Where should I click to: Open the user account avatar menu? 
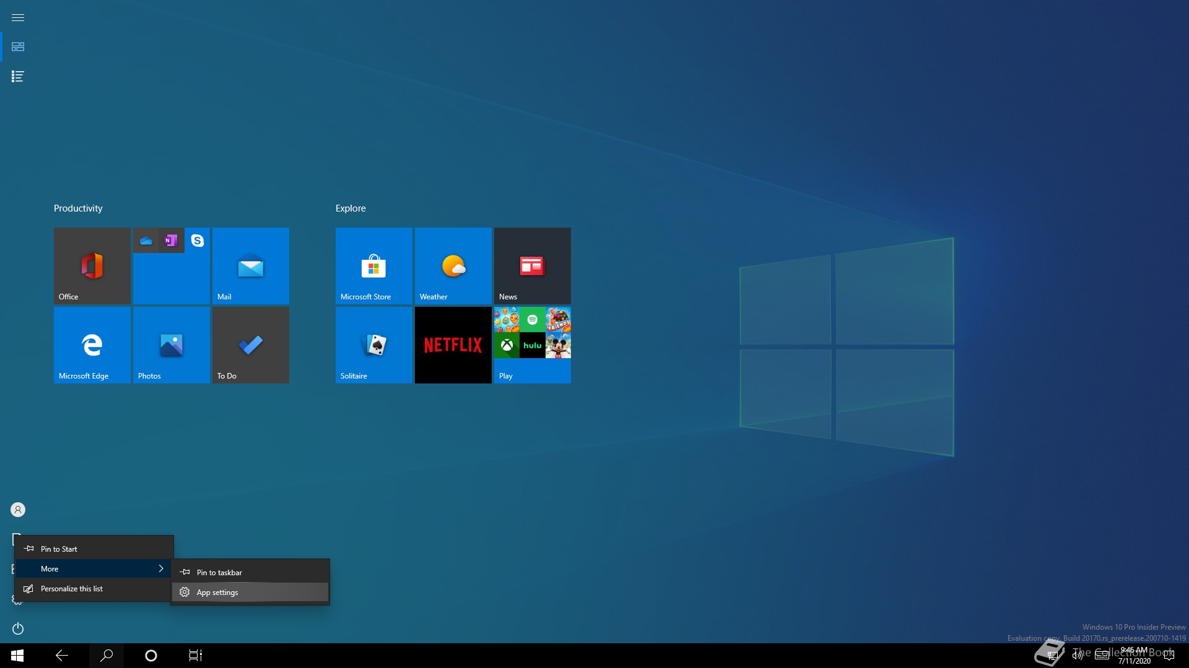pos(18,510)
